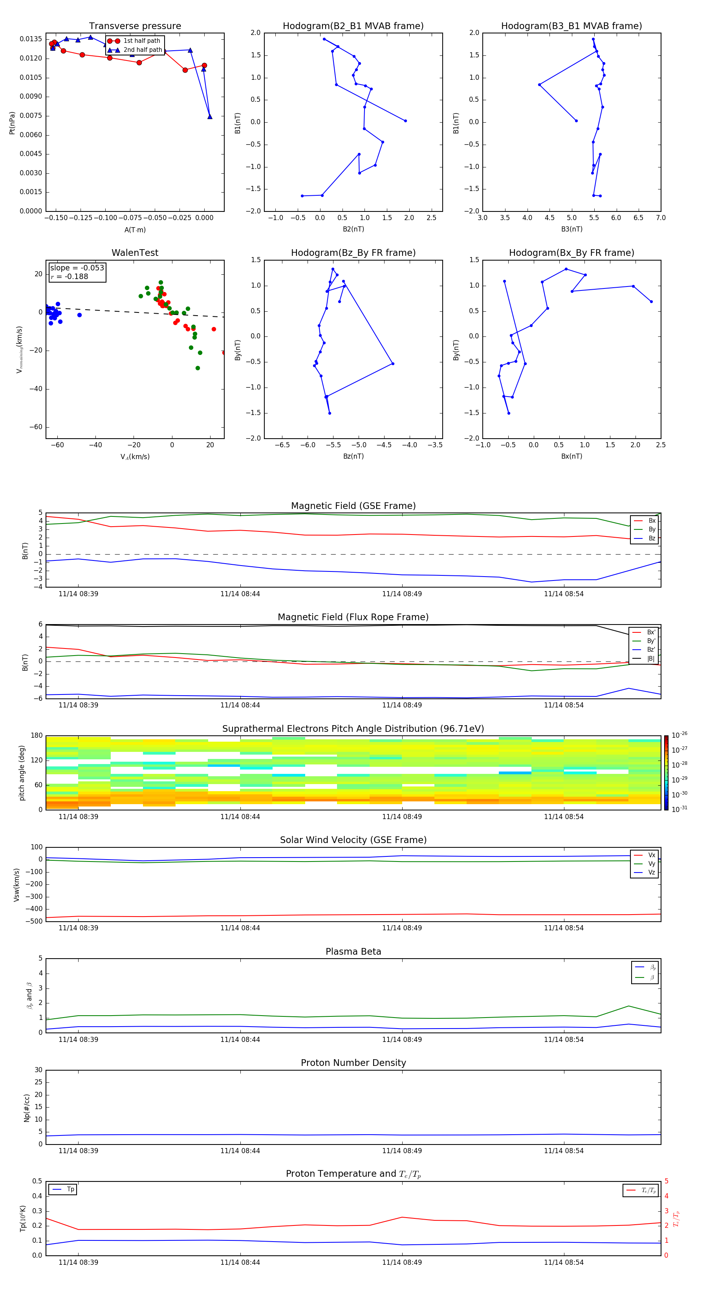Click the 'Pt(nPa)' y-axis label
Viewport: 707px width, 1297px height.
(12, 123)
